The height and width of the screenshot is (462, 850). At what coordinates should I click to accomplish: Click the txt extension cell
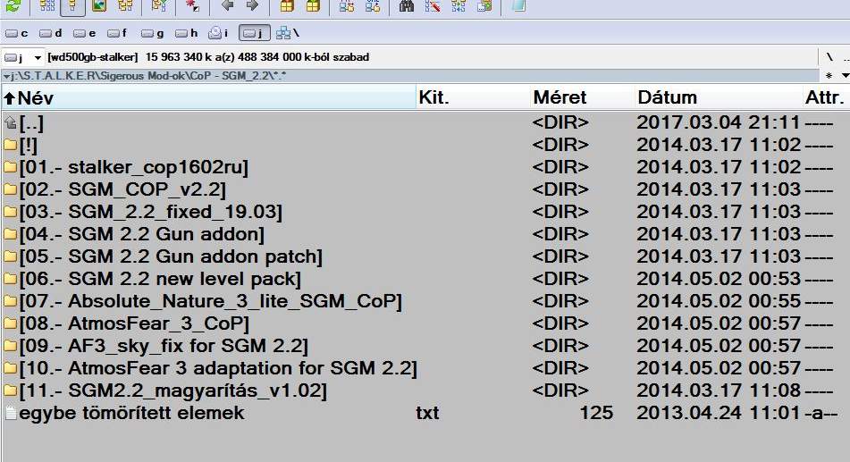(x=428, y=413)
